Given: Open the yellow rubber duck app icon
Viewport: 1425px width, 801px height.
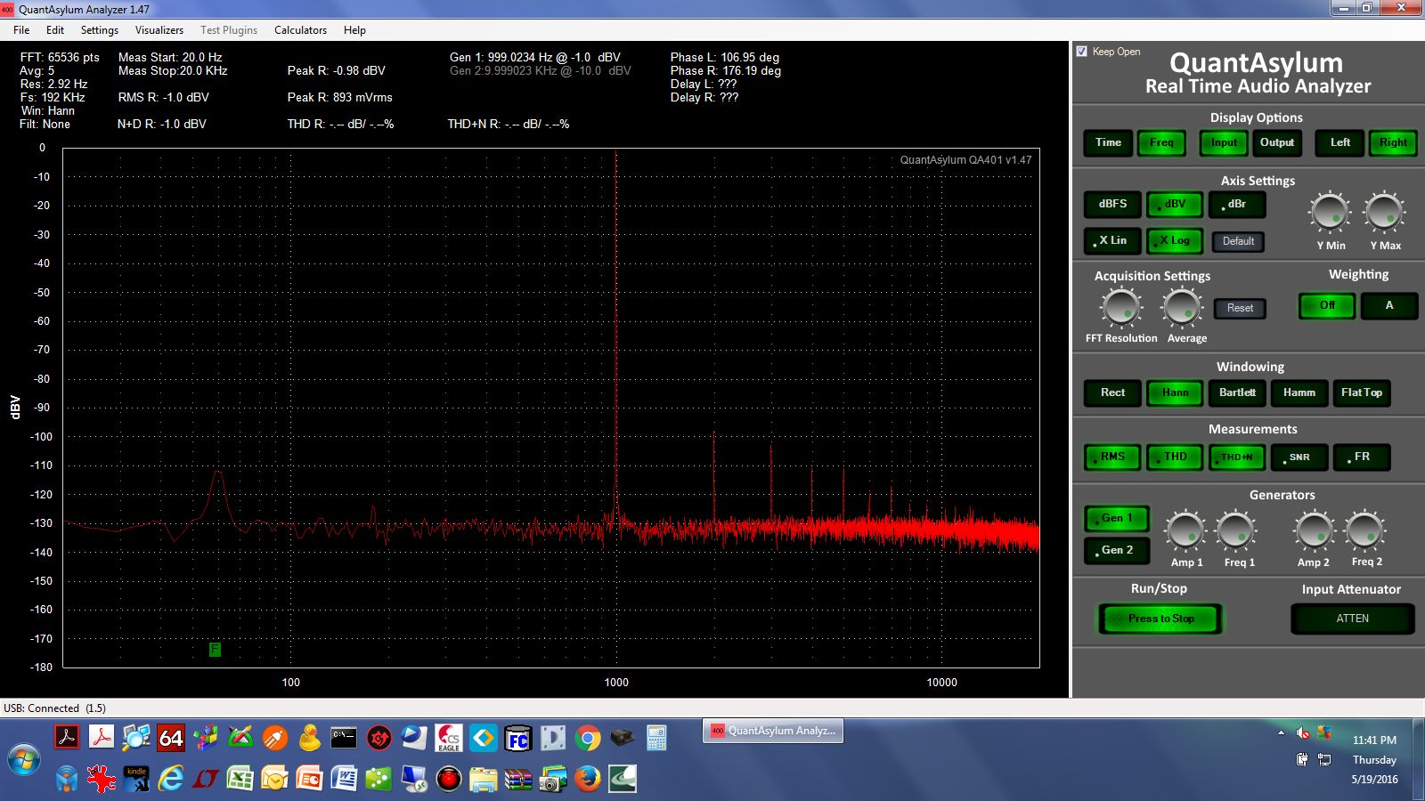Looking at the screenshot, I should [x=309, y=738].
